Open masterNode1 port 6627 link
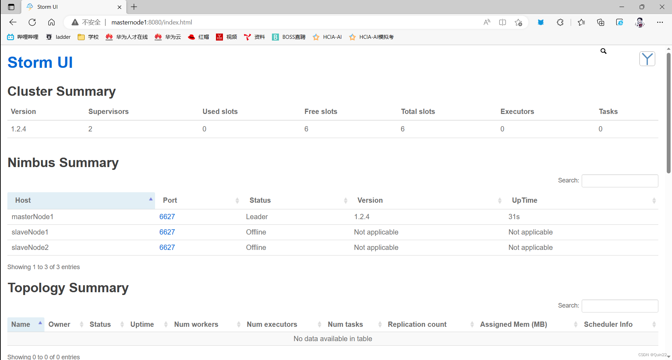 pos(167,217)
